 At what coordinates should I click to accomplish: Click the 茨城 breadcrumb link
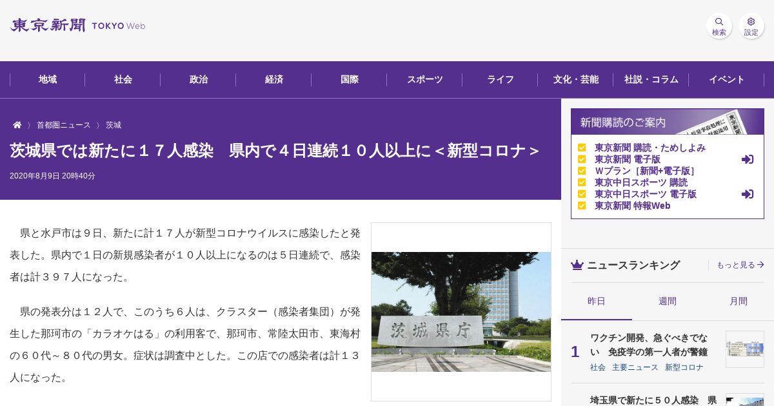114,125
